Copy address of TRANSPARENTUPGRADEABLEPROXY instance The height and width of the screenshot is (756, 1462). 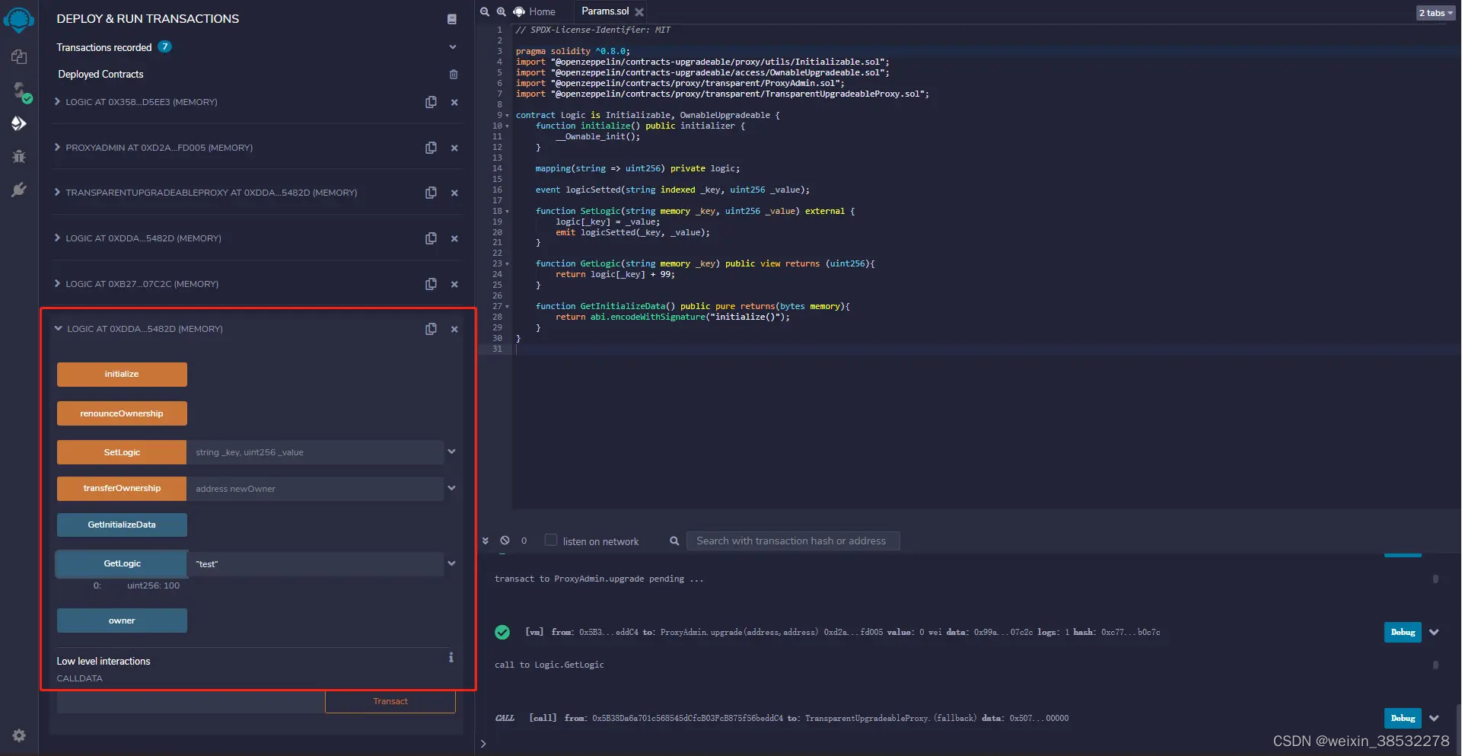431,193
